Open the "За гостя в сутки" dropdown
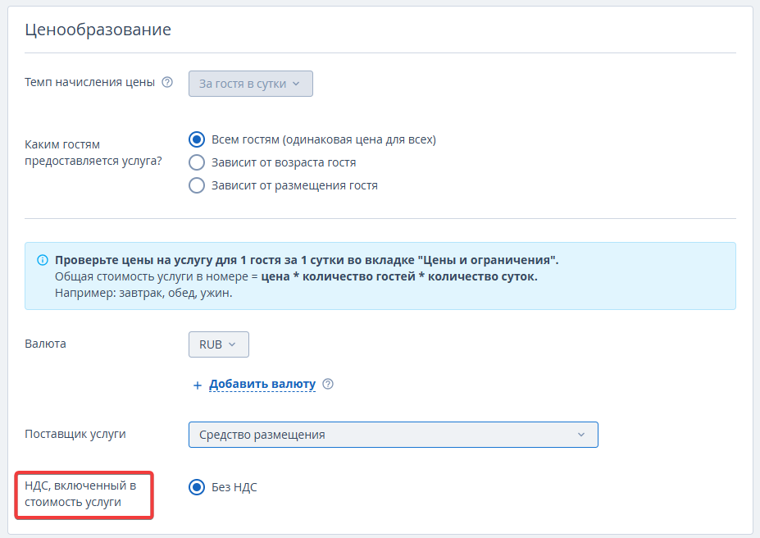This screenshot has width=760, height=538. click(x=250, y=84)
